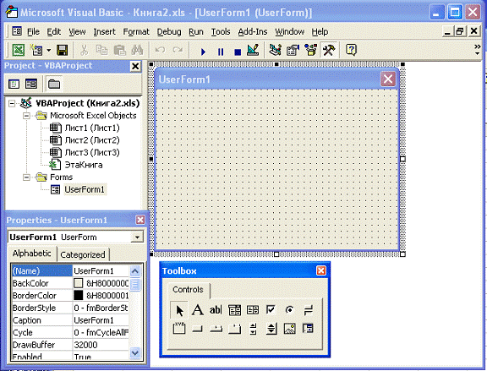Viewport: 487px width, 371px height.
Task: Open Properties Window toolbar icon
Action: 293,50
